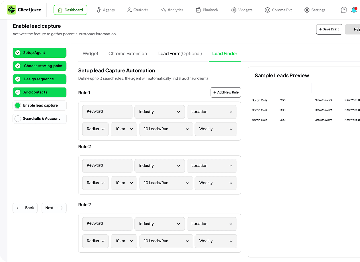
Task: Open the Chrome Ext section
Action: click(278, 10)
